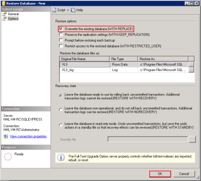This screenshot has height=181, width=201.
Task: Click the Cancel button
Action: 184,174
